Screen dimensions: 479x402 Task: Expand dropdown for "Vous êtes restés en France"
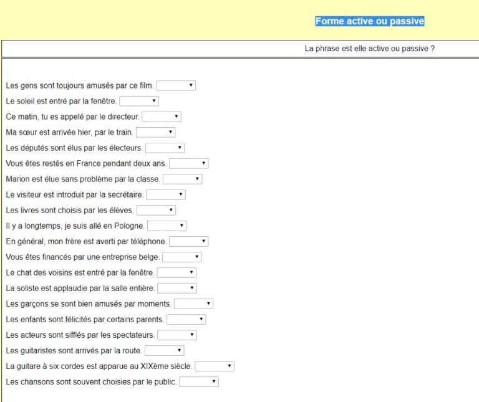pyautogui.click(x=188, y=163)
